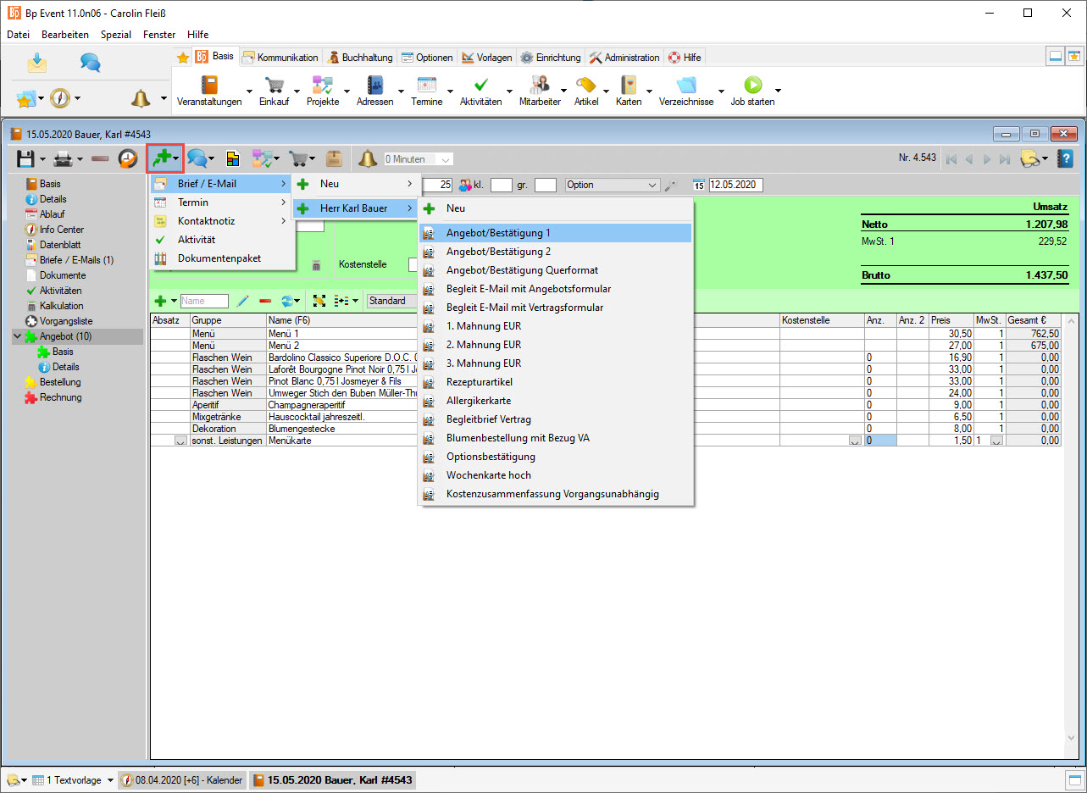Viewport: 1087px width, 793px height.
Task: Click the Job starten play icon
Action: [x=752, y=86]
